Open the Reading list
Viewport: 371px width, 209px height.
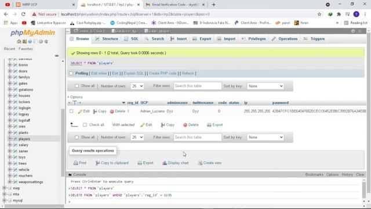[x=355, y=23]
